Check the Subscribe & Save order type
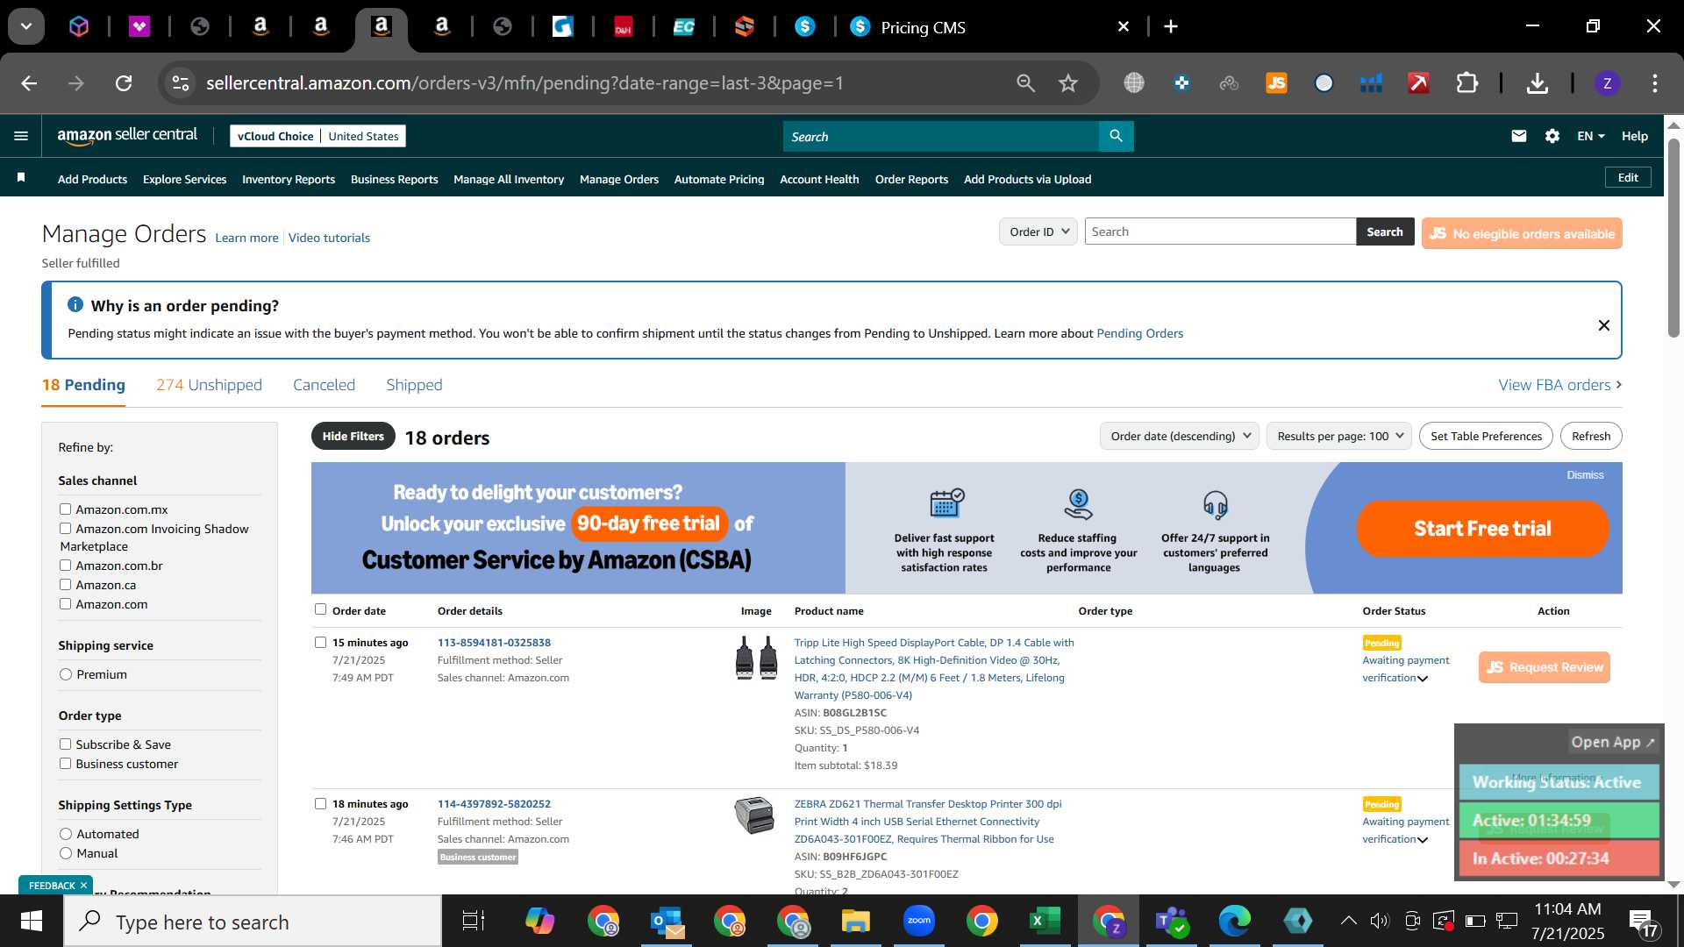This screenshot has height=947, width=1684. click(65, 744)
